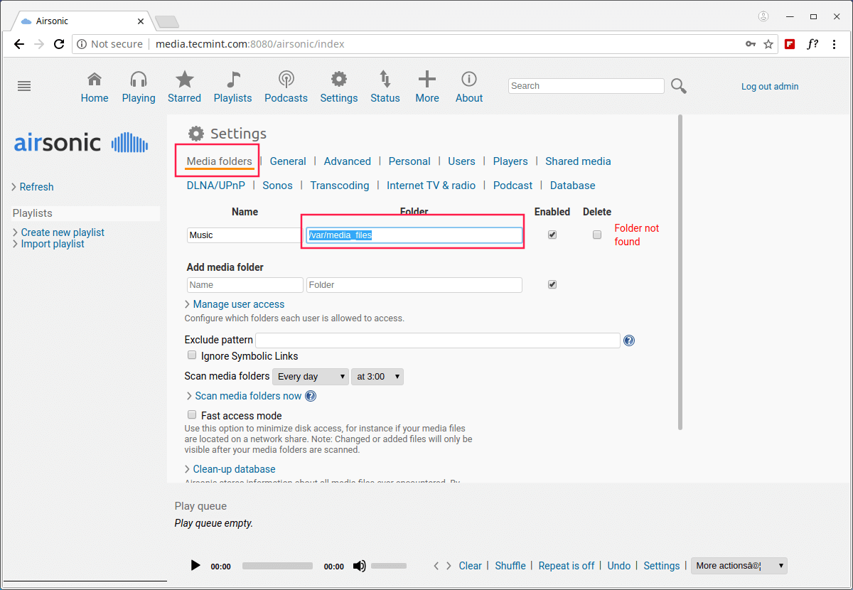Click Scan media folders now
The image size is (853, 590).
point(249,396)
